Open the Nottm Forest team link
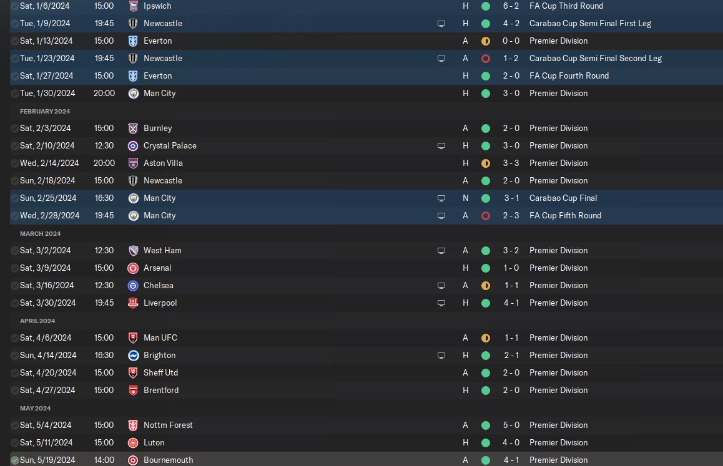 168,425
